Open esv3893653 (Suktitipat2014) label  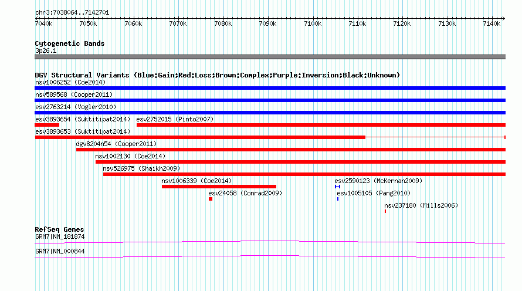point(83,131)
